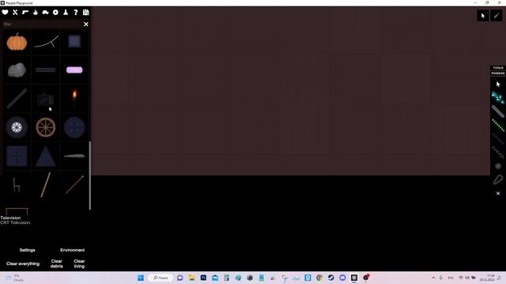The height and width of the screenshot is (284, 506).
Task: Select the dark metal beam item
Action: 46,70
